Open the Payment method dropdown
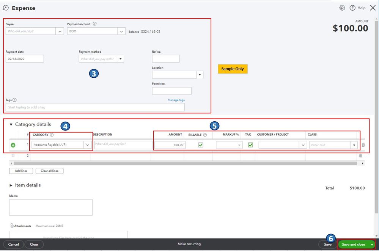 (120, 59)
